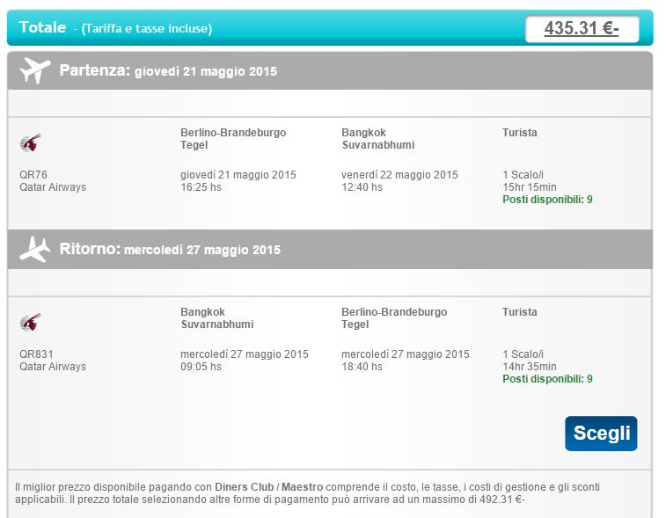
Task: Click Turista class label on outbound flight
Action: (519, 133)
